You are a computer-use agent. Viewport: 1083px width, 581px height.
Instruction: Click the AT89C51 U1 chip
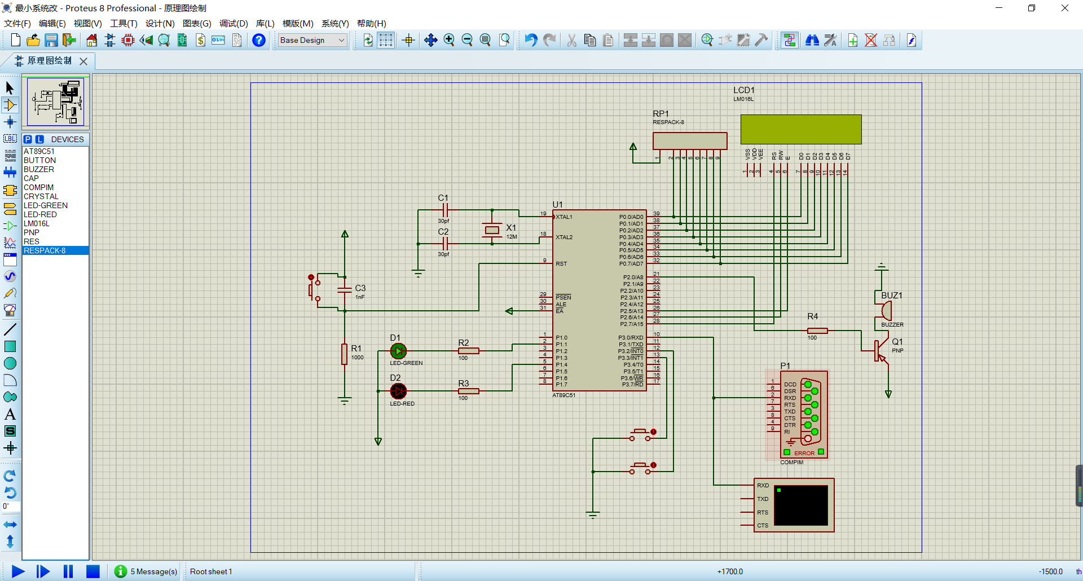[599, 300]
